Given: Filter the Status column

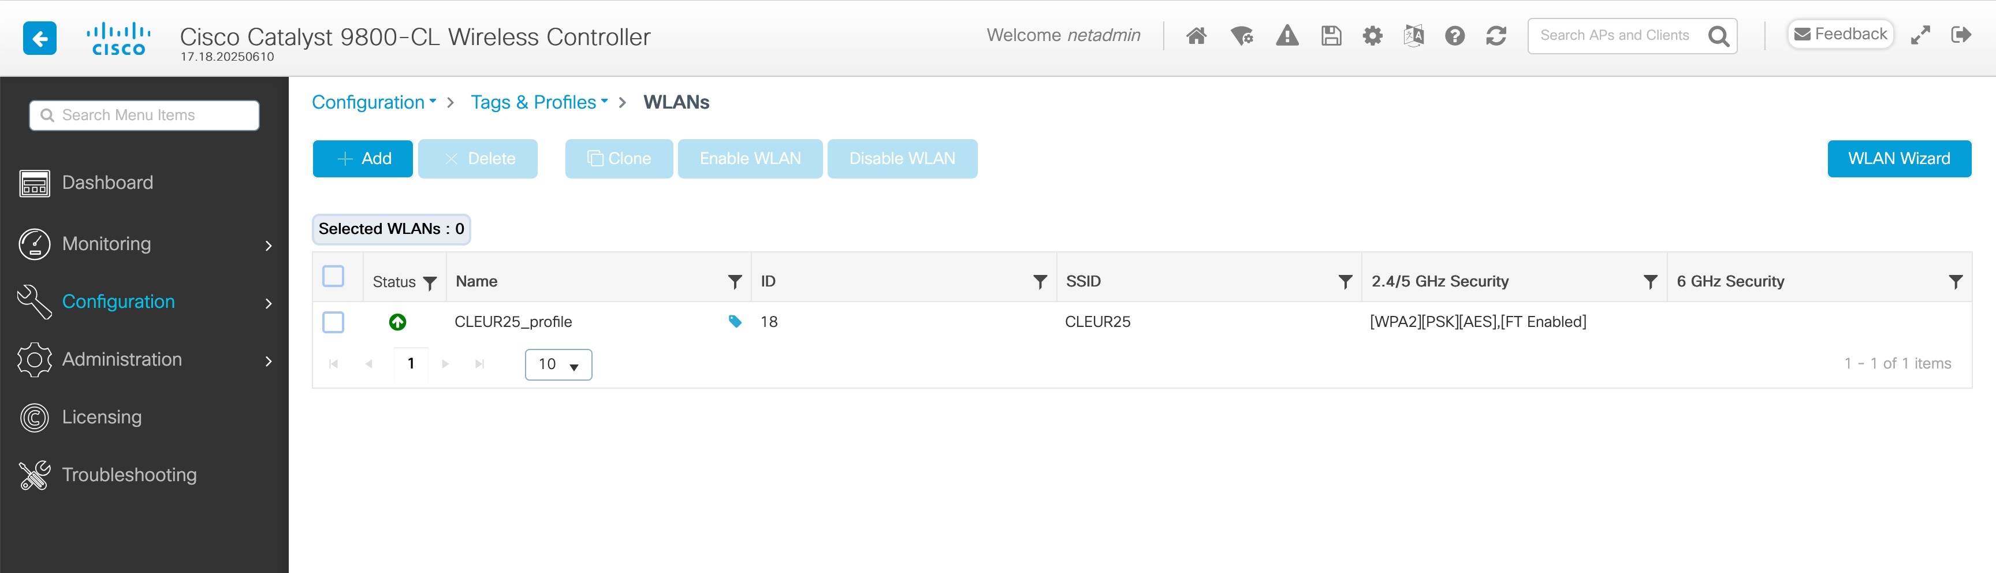Looking at the screenshot, I should click(430, 283).
